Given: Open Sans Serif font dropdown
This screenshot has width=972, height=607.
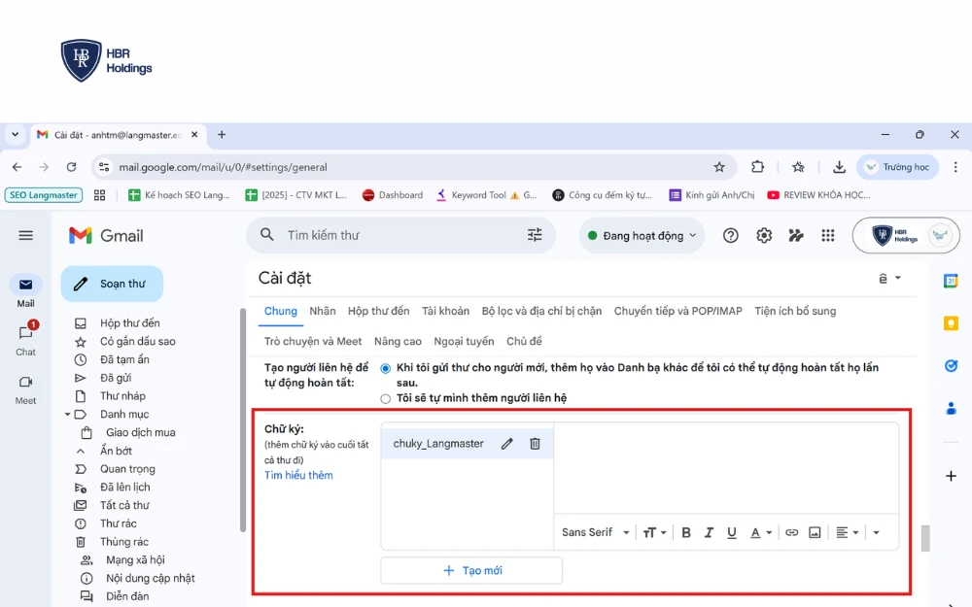Looking at the screenshot, I should point(595,532).
